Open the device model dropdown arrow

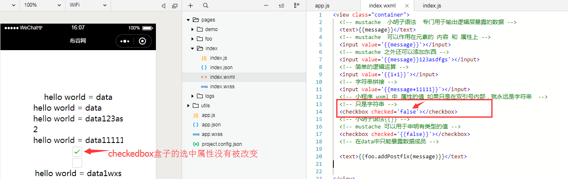(13, 5)
